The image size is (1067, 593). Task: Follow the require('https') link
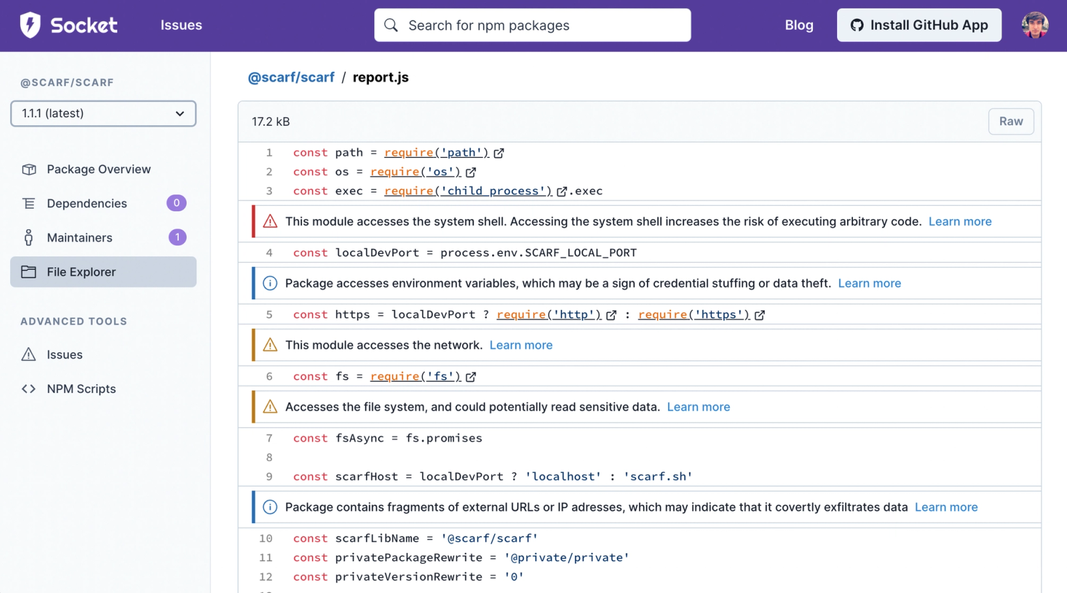pos(694,314)
